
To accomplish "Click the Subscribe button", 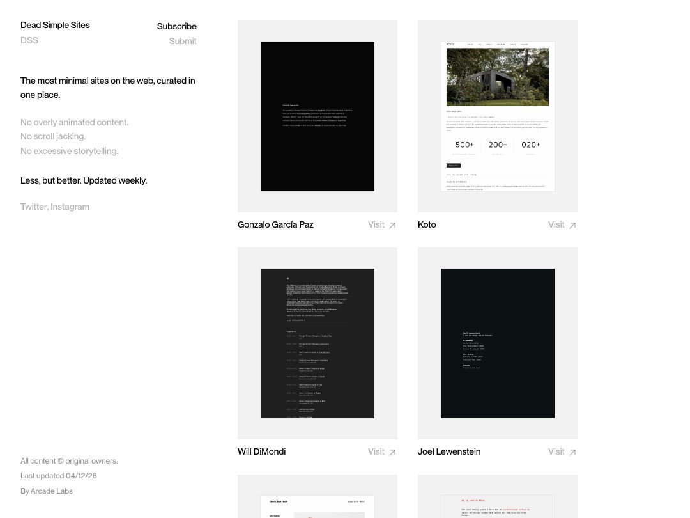I will (x=176, y=26).
